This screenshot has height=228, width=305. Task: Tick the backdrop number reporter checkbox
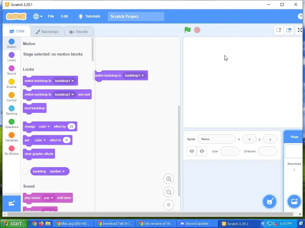(26, 171)
